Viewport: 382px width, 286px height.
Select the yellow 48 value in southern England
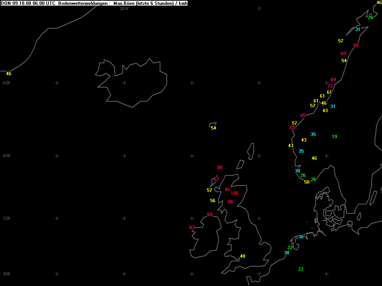[242, 256]
